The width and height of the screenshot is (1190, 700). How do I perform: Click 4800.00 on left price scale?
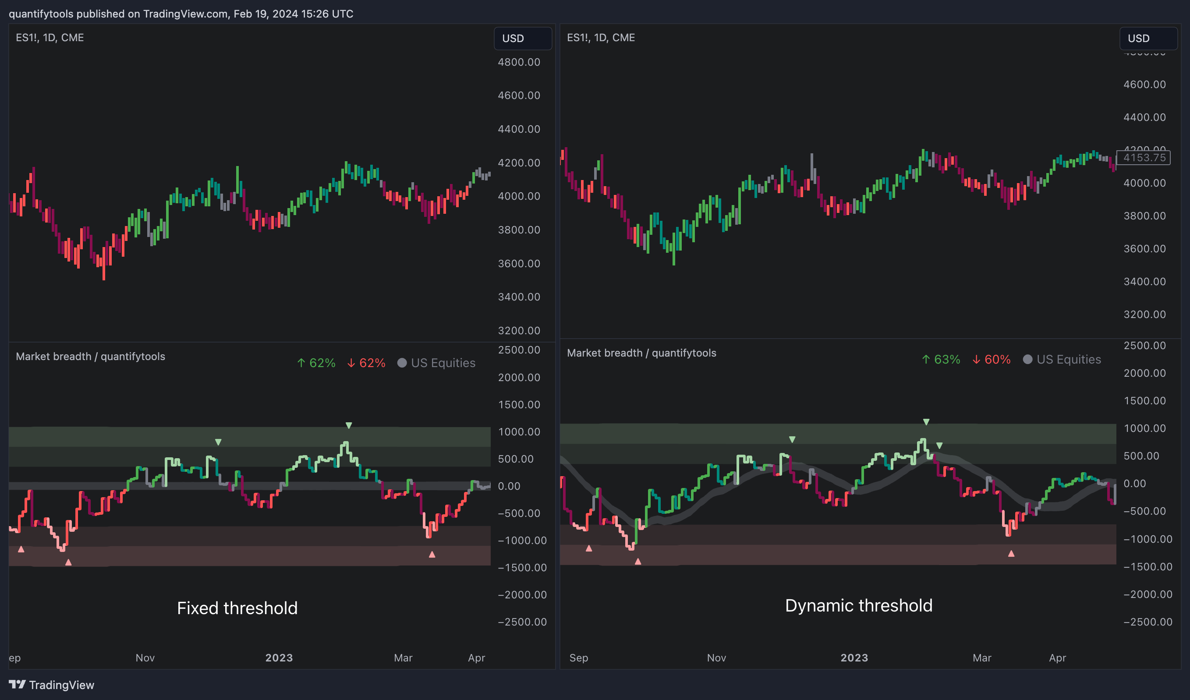pos(519,62)
